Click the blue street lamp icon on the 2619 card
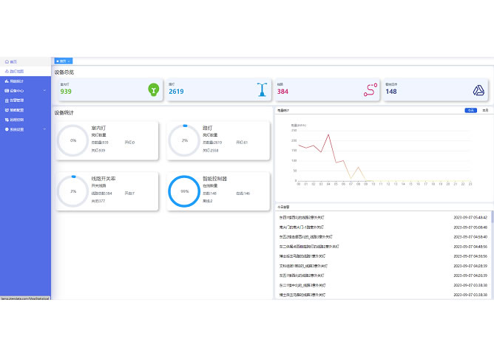Screen dimensions: 494x356 pos(261,89)
